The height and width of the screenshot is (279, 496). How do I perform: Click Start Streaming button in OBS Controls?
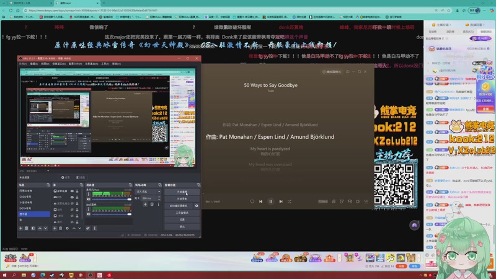(x=182, y=192)
